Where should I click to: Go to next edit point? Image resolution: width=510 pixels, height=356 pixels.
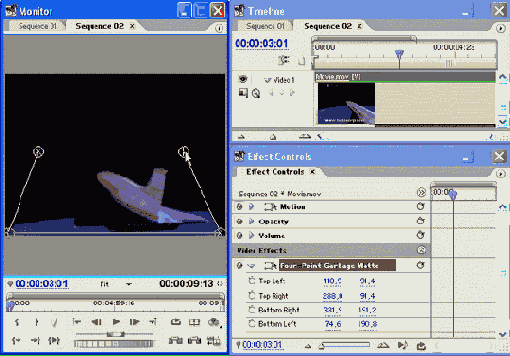coord(153,322)
